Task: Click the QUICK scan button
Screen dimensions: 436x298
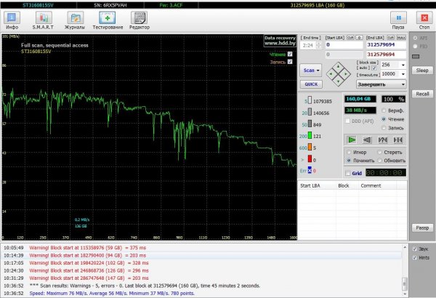Action: [310, 84]
